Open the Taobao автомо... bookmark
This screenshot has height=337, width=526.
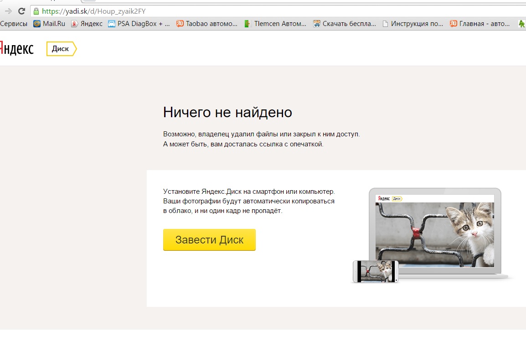tap(207, 24)
